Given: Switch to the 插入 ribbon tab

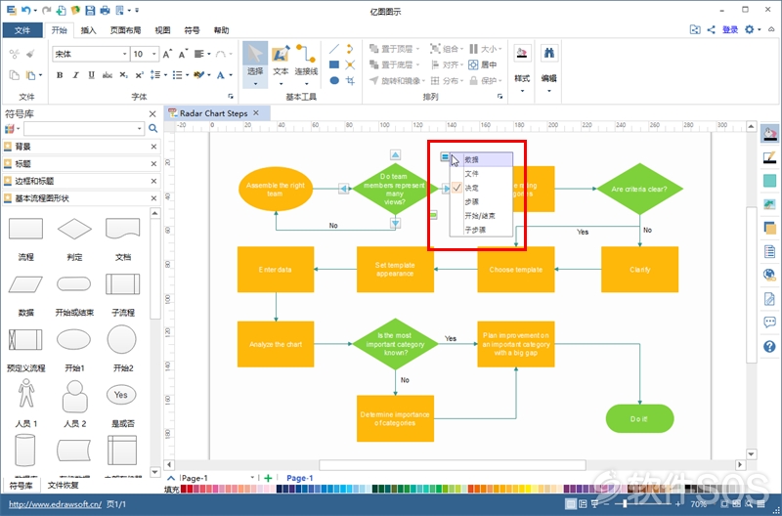Looking at the screenshot, I should (88, 30).
